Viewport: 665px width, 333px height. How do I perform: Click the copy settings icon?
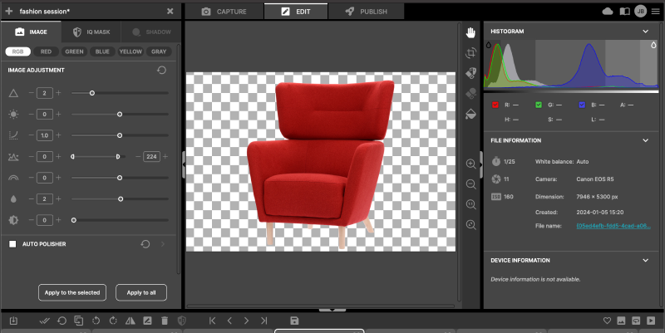pyautogui.click(x=79, y=321)
